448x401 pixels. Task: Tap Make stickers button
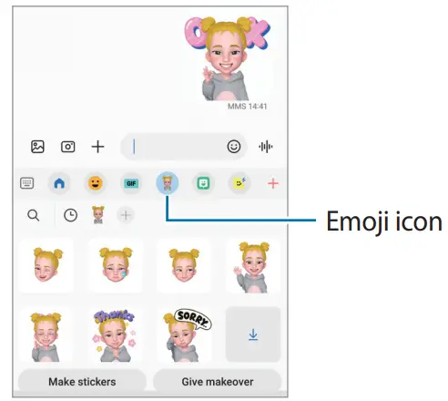point(82,382)
